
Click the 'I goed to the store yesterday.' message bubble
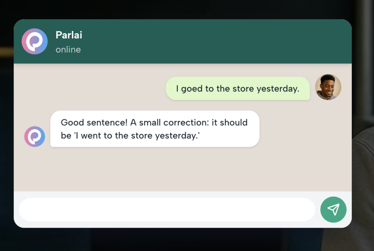237,89
